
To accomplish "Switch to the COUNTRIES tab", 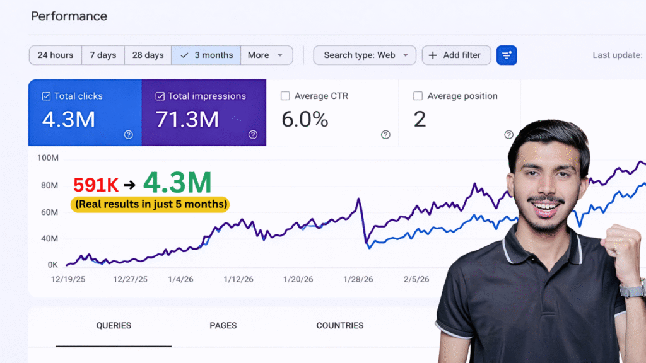I will click(339, 326).
